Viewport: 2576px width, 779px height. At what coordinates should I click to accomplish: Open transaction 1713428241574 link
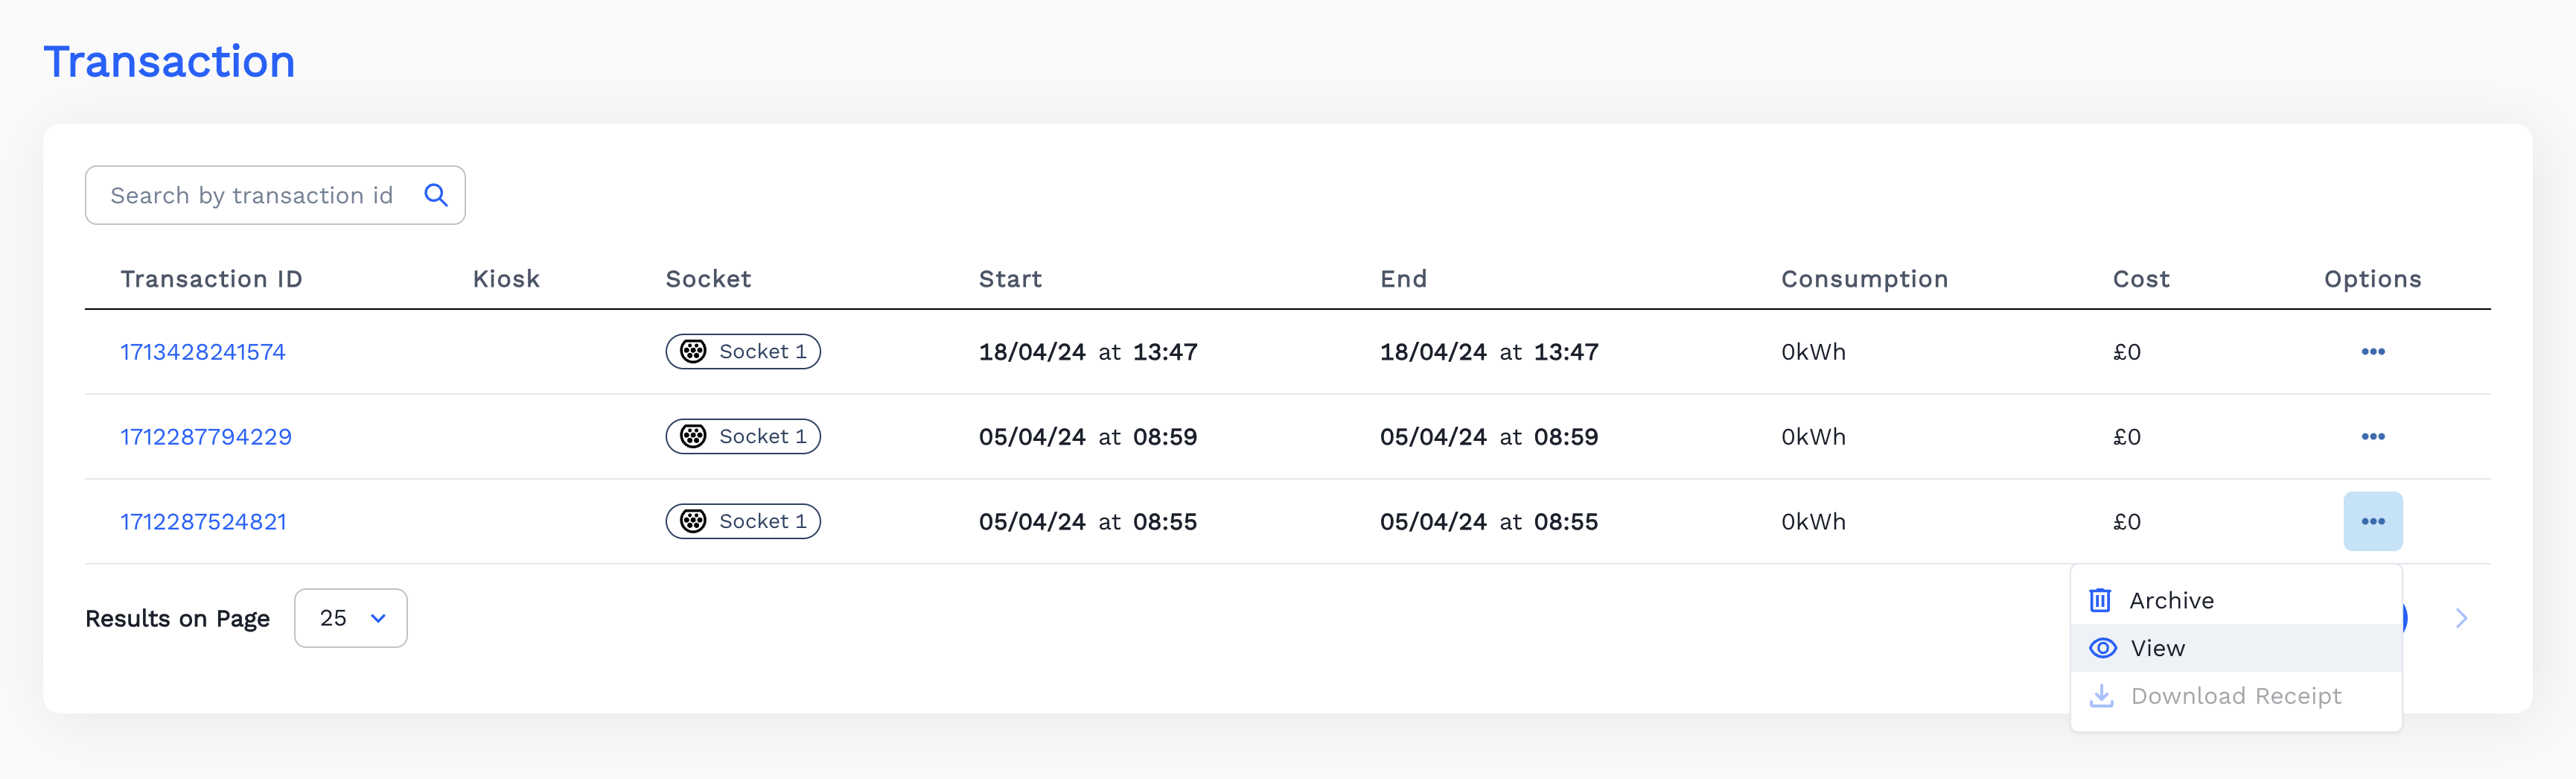(203, 352)
